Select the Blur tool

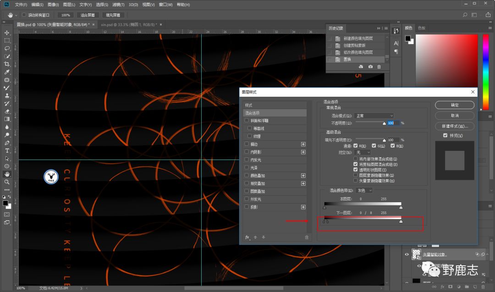tap(6, 127)
